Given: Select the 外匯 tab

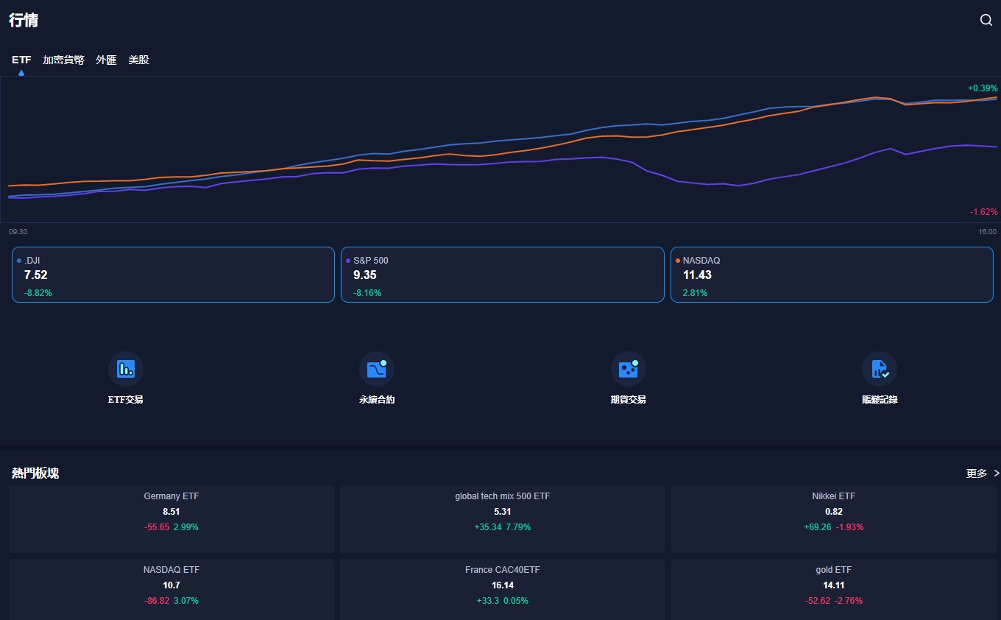Looking at the screenshot, I should (106, 60).
